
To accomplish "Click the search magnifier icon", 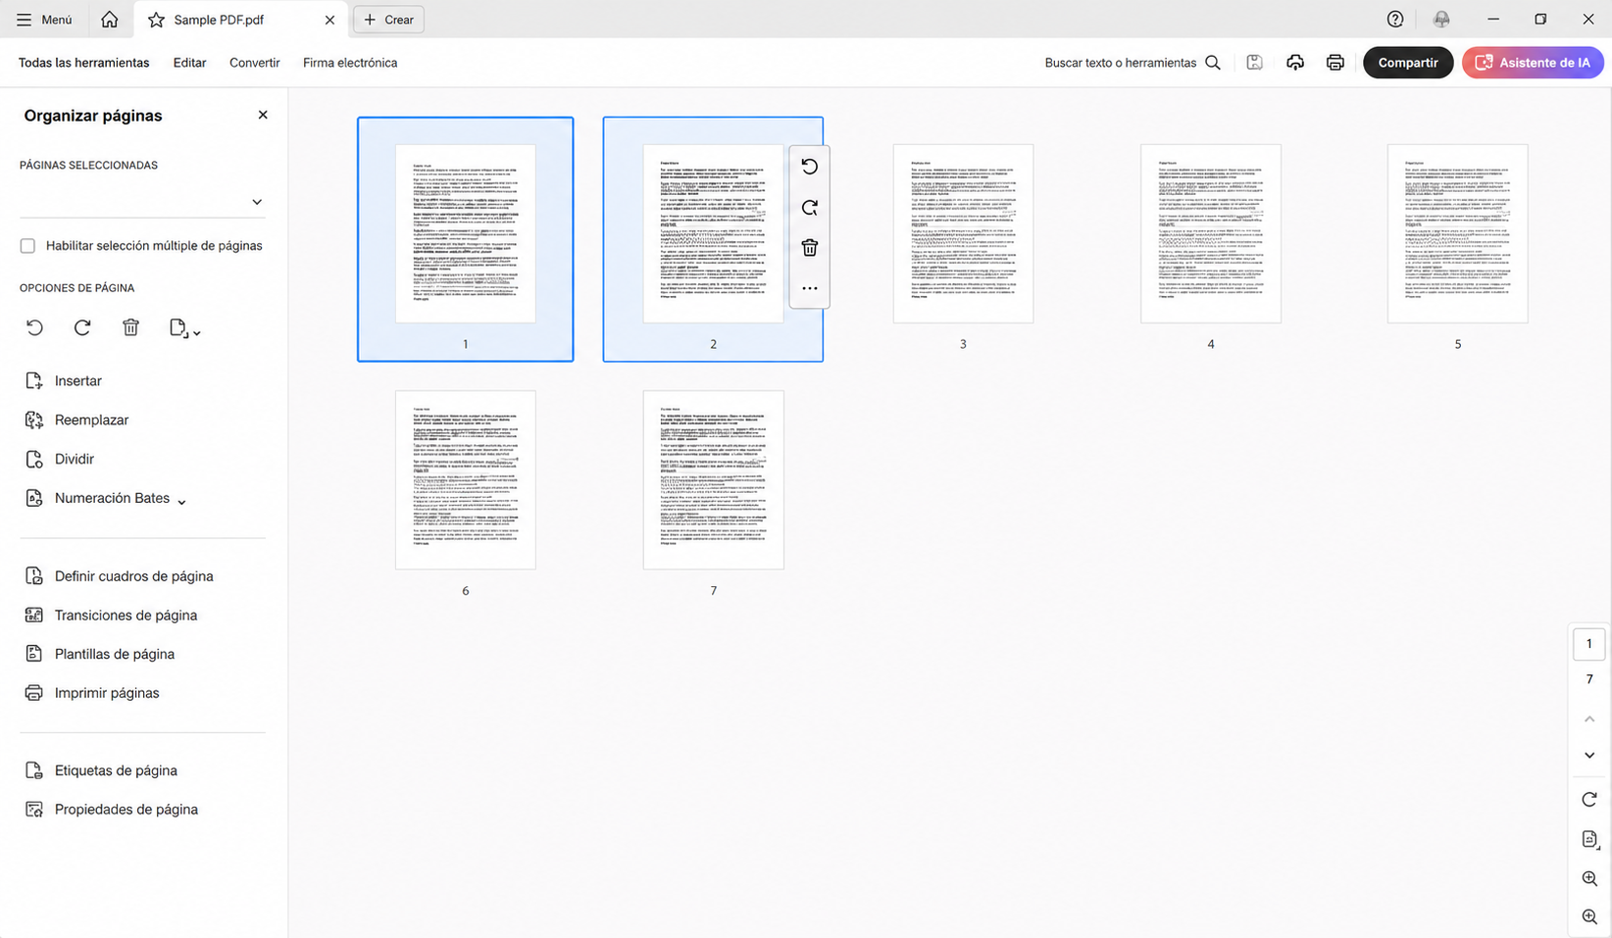I will [x=1213, y=63].
